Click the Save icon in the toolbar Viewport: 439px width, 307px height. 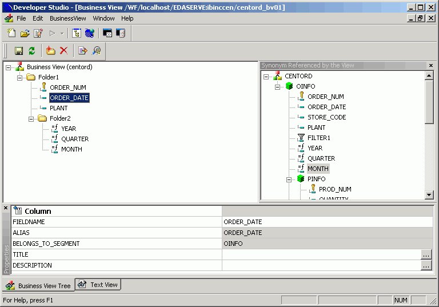(x=18, y=50)
